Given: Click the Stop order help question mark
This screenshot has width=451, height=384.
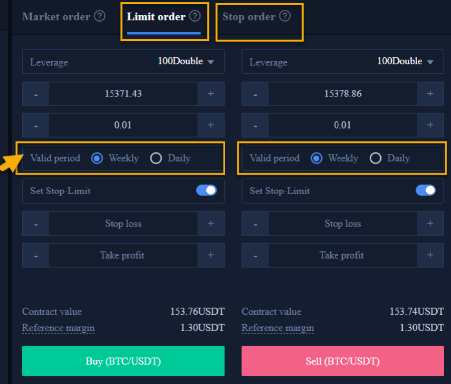Looking at the screenshot, I should pos(285,16).
